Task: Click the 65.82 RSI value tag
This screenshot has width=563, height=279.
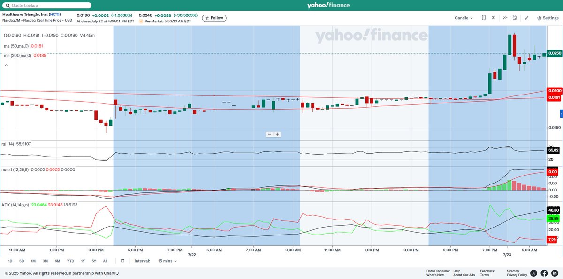Action: pyautogui.click(x=553, y=150)
